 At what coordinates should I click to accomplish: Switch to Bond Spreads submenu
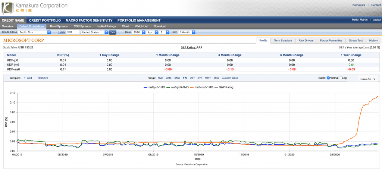click(59, 26)
